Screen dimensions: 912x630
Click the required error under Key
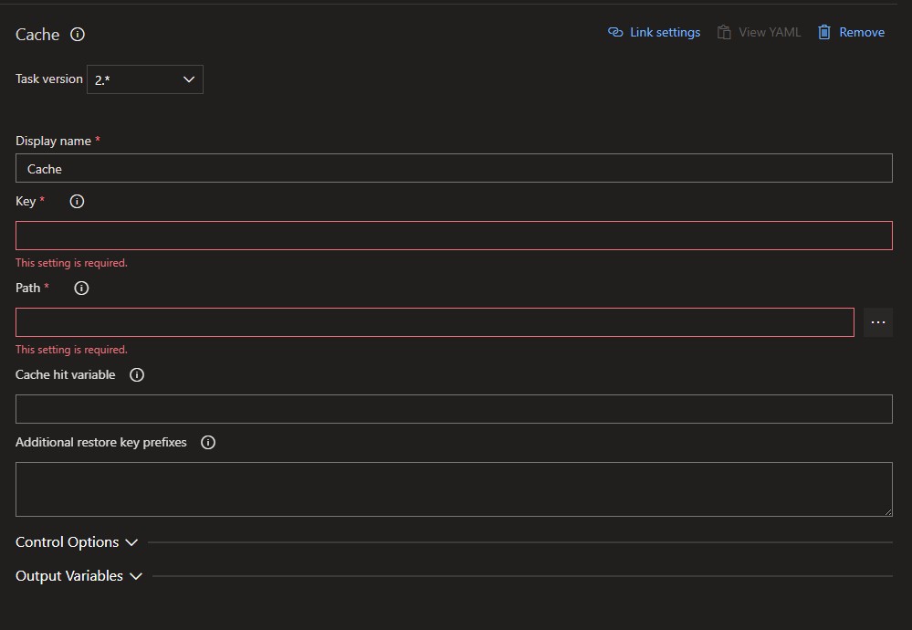pos(71,263)
